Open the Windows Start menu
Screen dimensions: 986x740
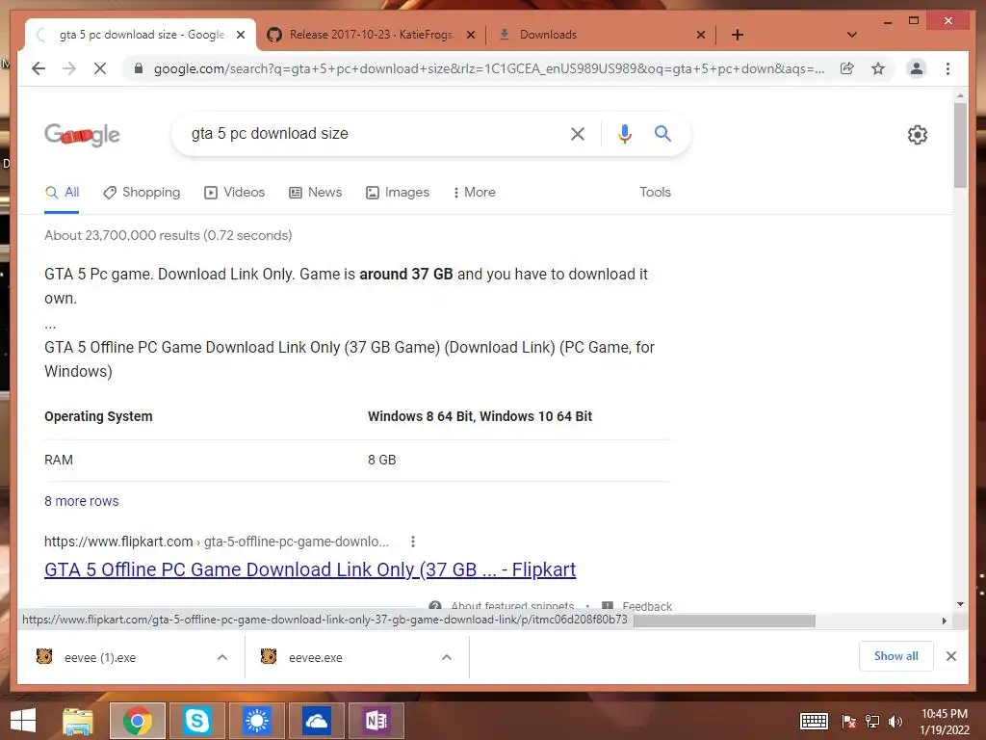tap(23, 721)
